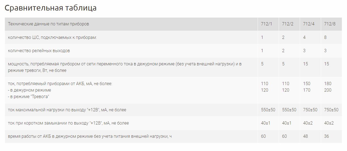Viewport: 347px width, 151px height.
Task: Select the 712/4 column header
Action: (309, 24)
